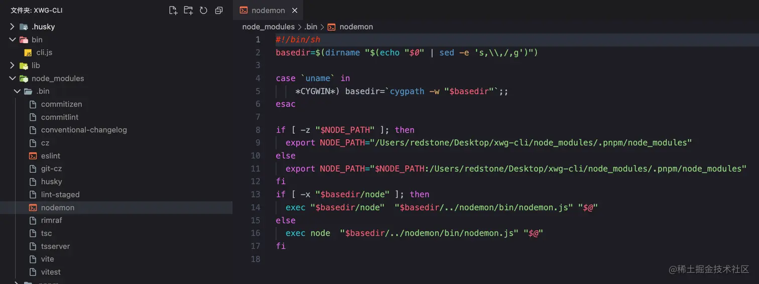Open the conventional-changelog file

(84, 130)
